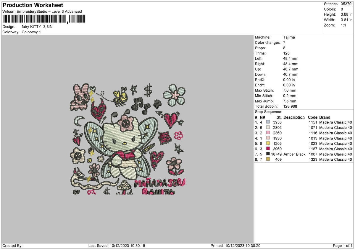Click the 'Production Worksheet' title
355x250 pixels.
(x=33, y=5)
